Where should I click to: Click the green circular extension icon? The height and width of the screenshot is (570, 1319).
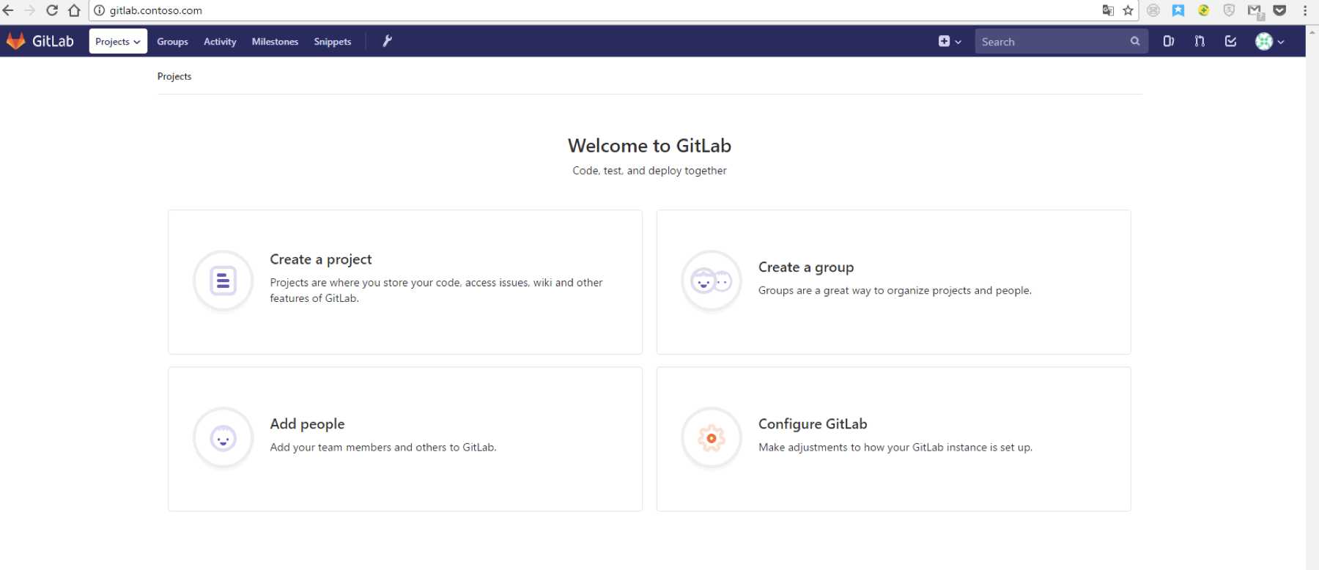click(x=1203, y=10)
